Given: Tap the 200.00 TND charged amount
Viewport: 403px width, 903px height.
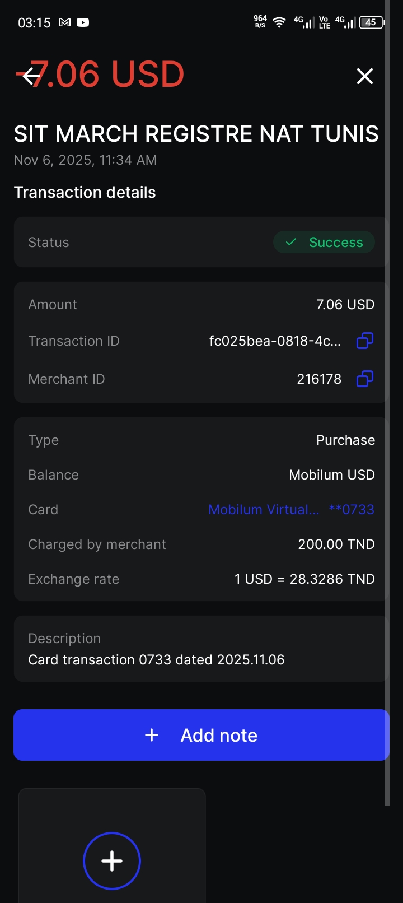Looking at the screenshot, I should coord(336,544).
